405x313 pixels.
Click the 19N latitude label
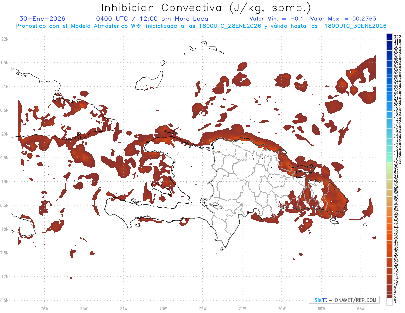pos(5,181)
